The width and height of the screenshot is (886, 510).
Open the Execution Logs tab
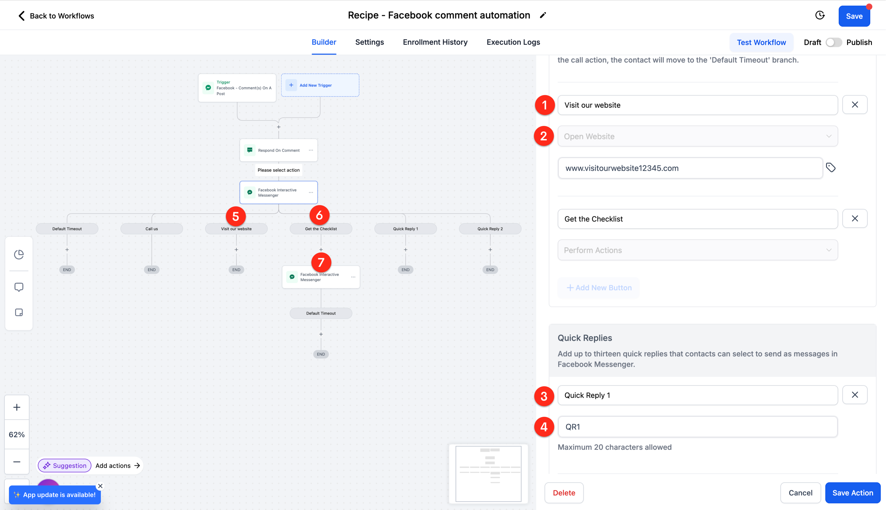513,42
